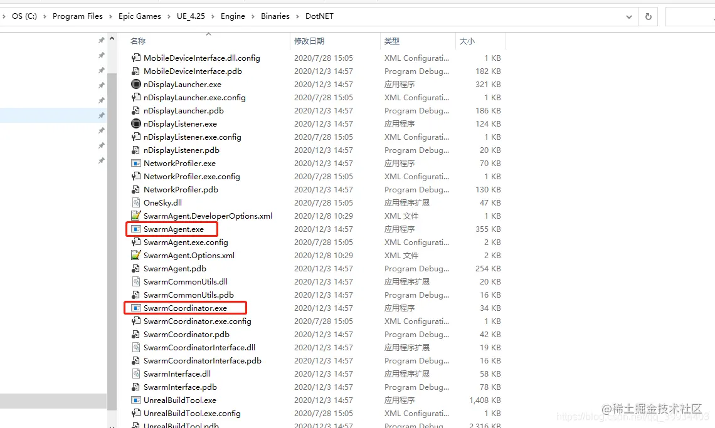Click the nDisplayListener.exe.config file icon
The image size is (715, 428).
tap(135, 137)
